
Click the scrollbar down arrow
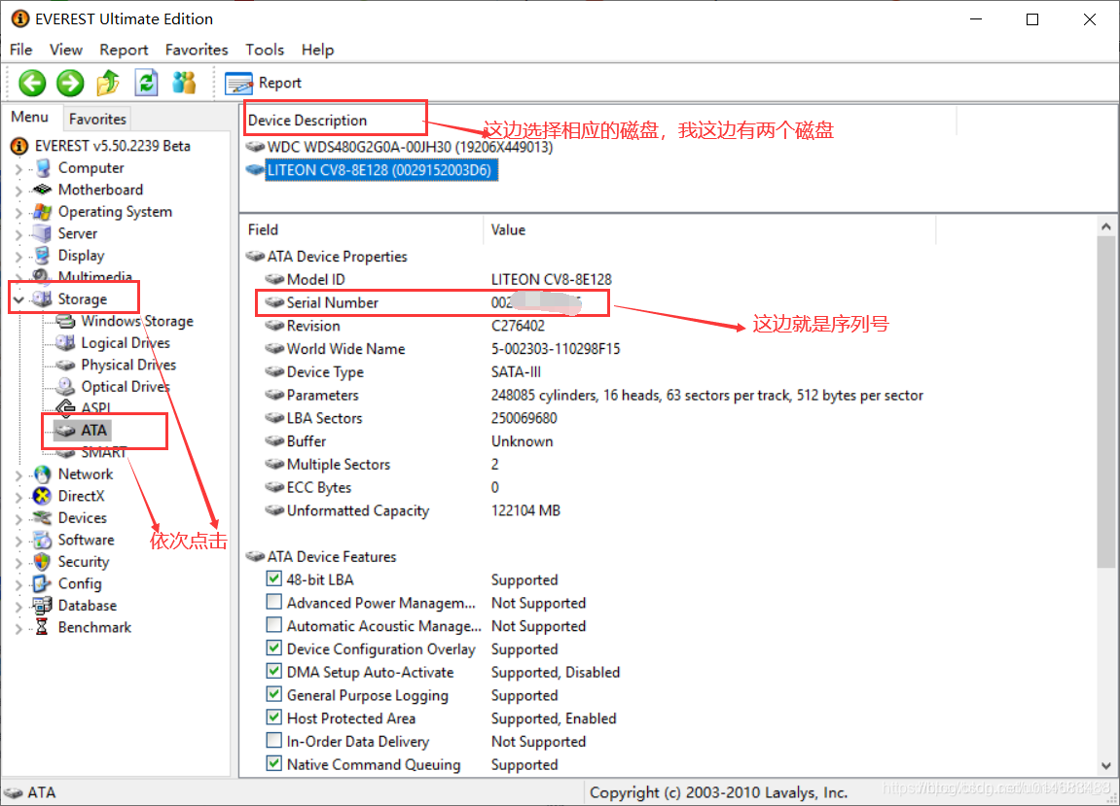tap(1105, 765)
